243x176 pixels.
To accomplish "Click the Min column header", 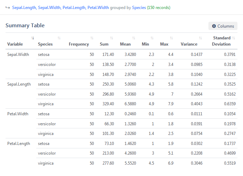I will click(x=145, y=44).
